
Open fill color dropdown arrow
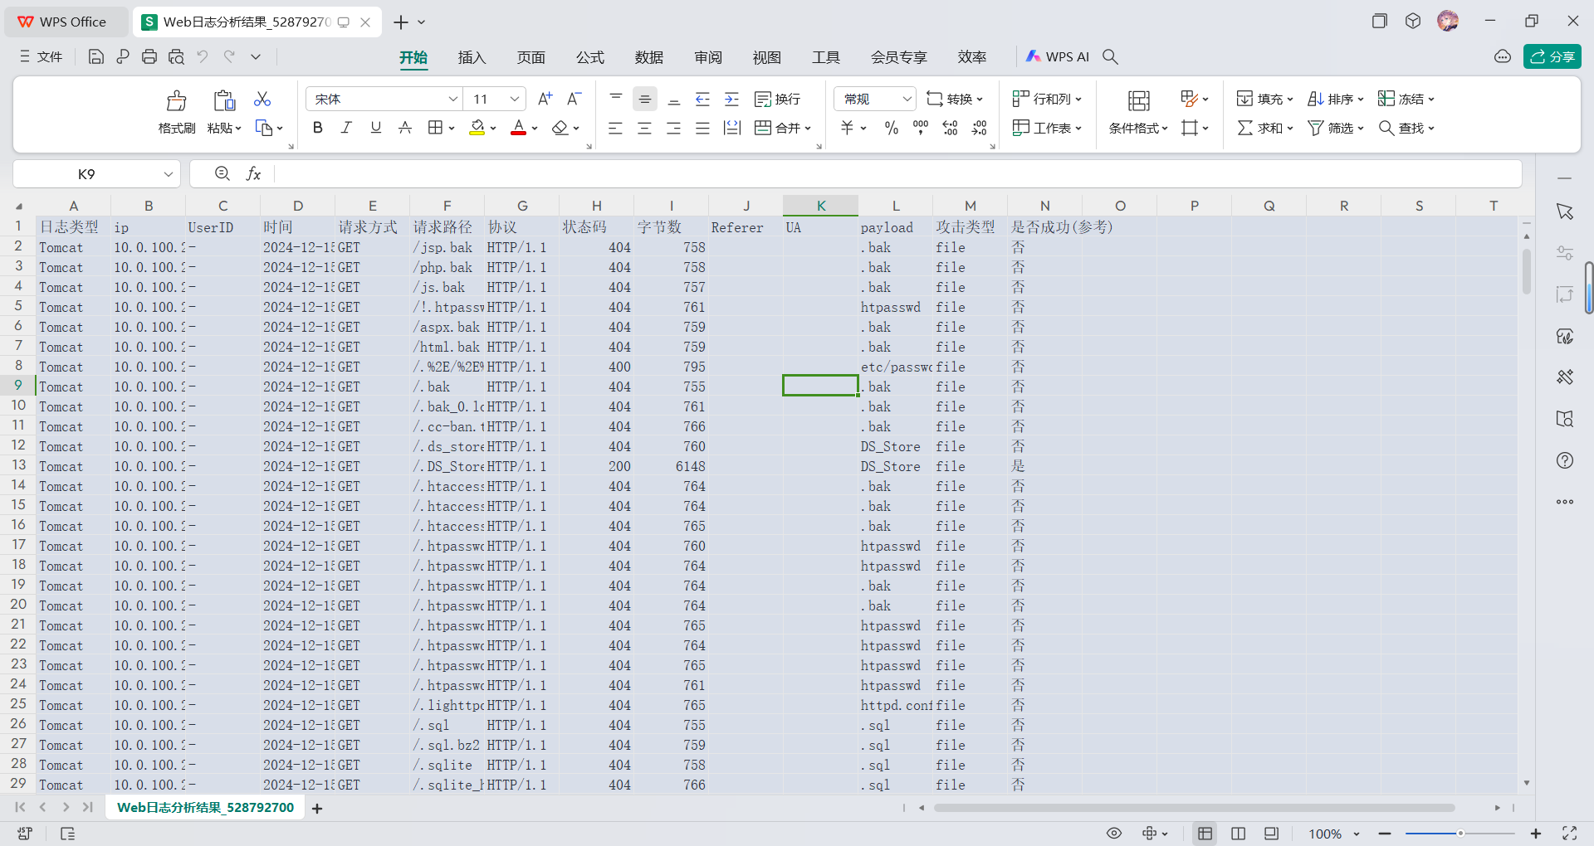pos(493,129)
